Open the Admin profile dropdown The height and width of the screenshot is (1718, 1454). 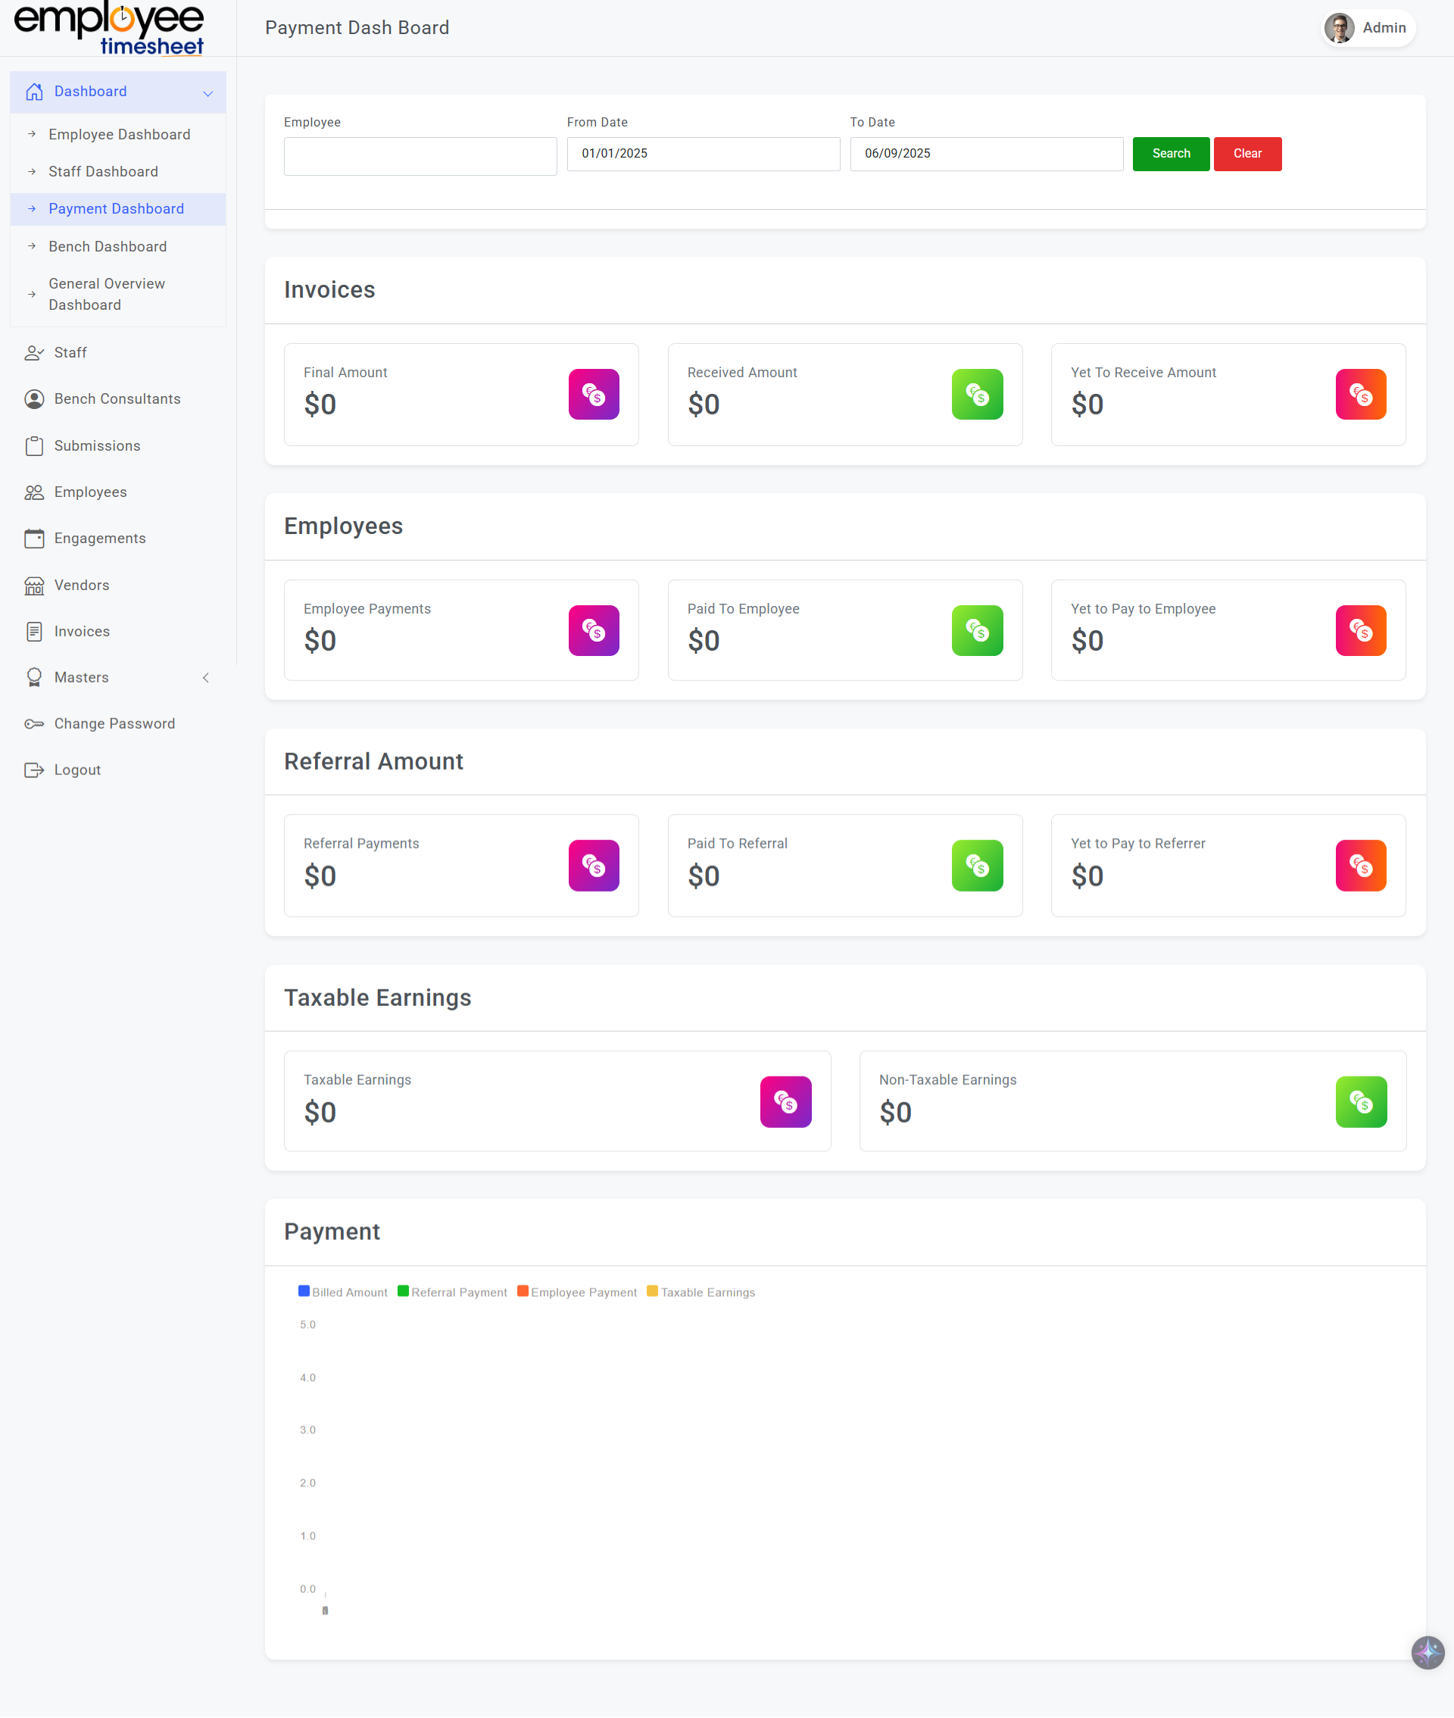pos(1368,28)
